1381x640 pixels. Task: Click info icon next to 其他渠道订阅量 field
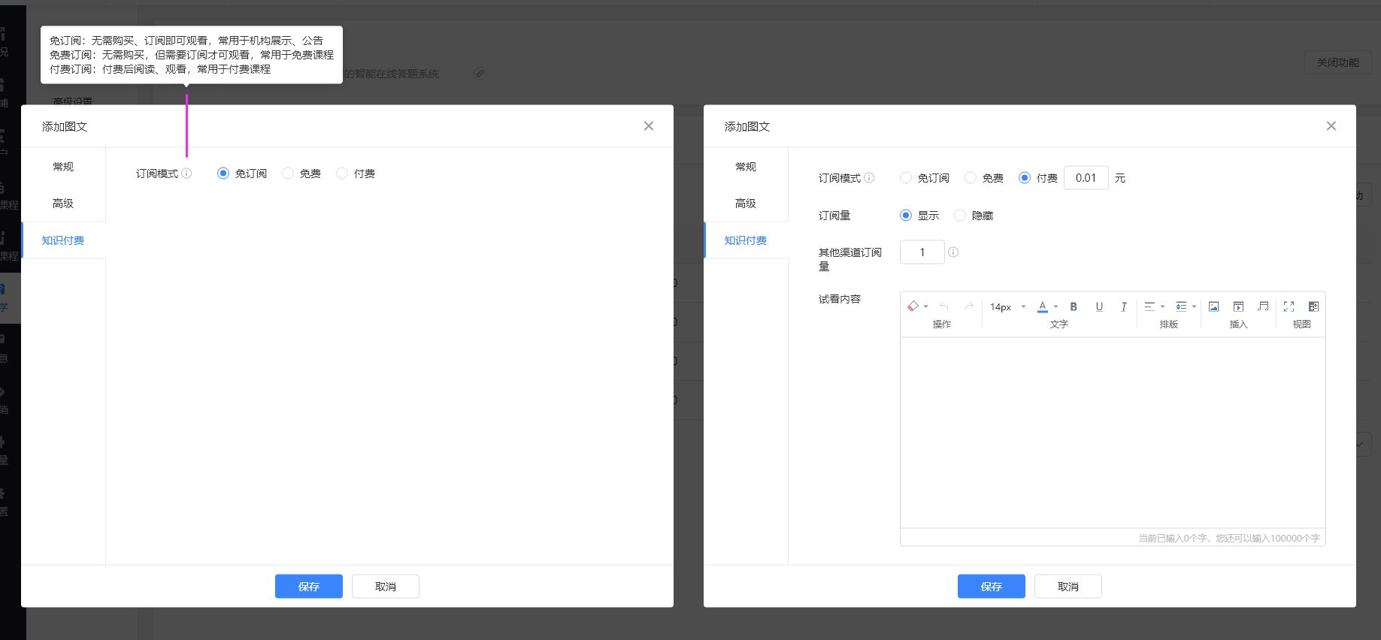[953, 252]
